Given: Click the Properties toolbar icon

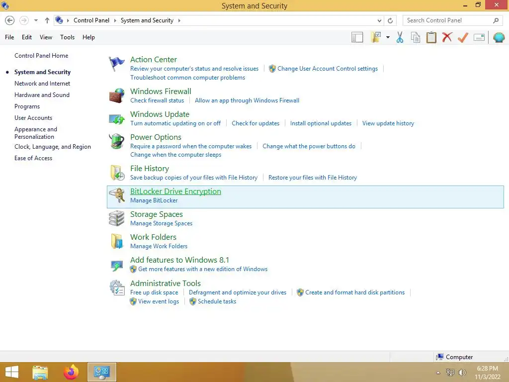Looking at the screenshot, I should click(479, 37).
